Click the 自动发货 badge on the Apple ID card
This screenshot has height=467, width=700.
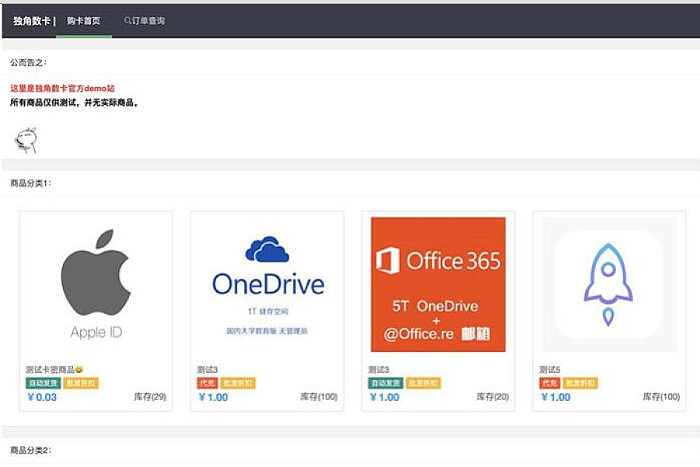point(44,383)
